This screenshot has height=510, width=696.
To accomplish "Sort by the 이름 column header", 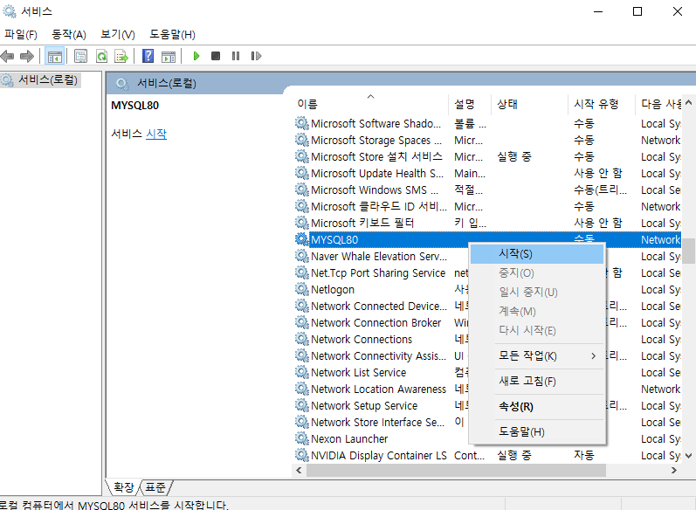I will [x=370, y=104].
